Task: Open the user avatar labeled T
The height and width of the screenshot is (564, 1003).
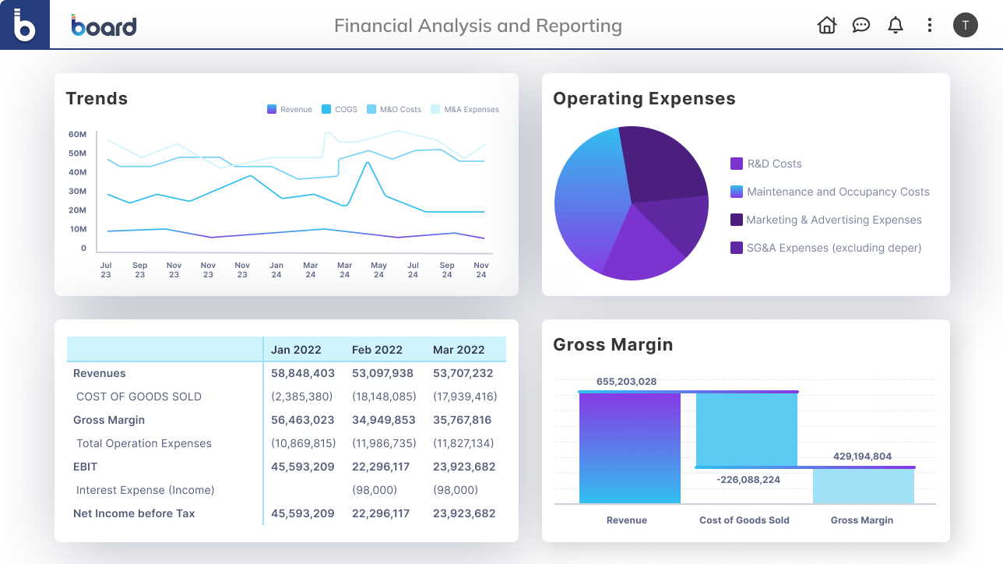Action: tap(965, 25)
